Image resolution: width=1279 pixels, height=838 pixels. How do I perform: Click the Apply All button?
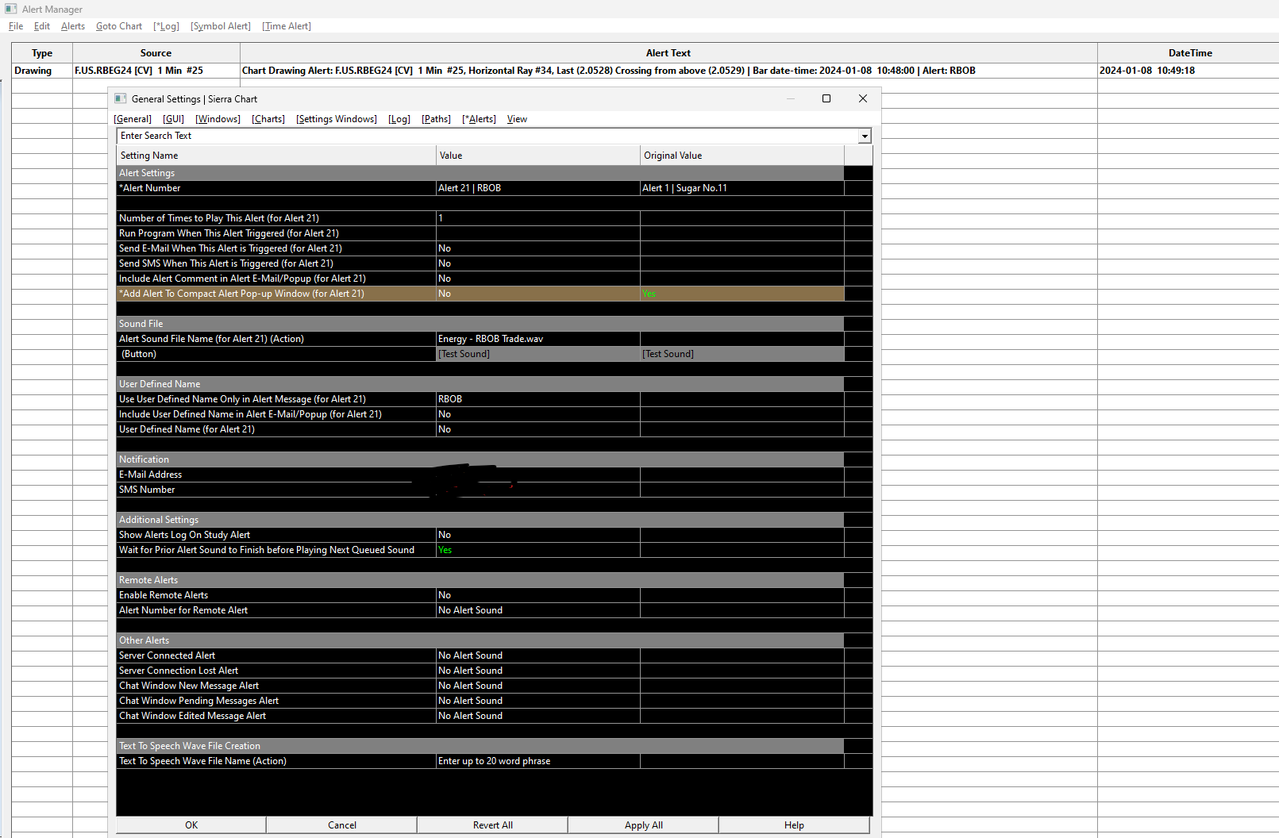pos(644,825)
